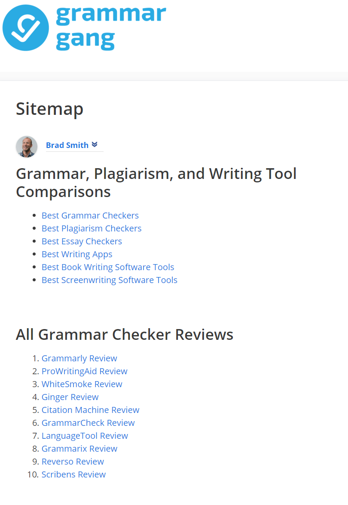Expand the author details chevron arrow

tap(95, 145)
